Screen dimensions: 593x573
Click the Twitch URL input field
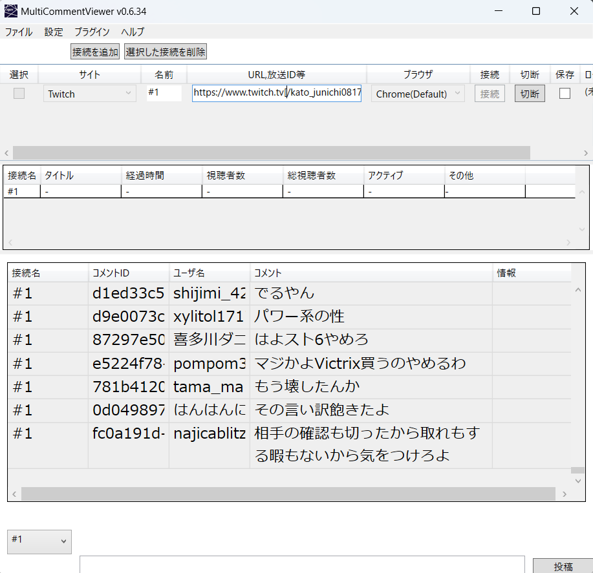276,93
